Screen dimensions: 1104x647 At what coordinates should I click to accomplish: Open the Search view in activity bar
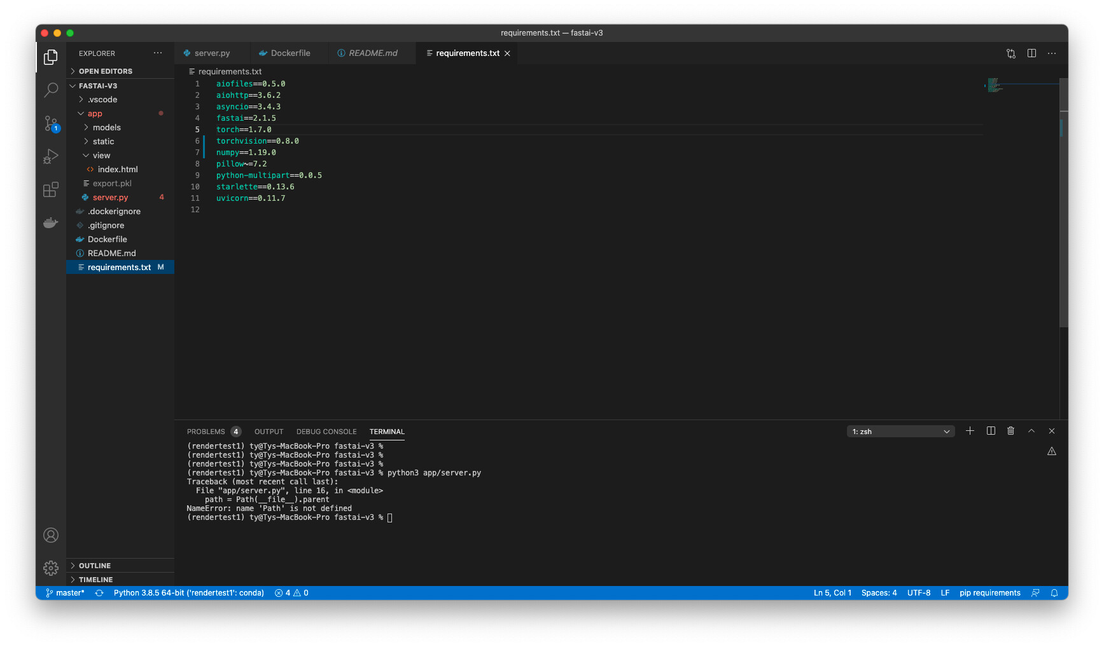pyautogui.click(x=51, y=90)
